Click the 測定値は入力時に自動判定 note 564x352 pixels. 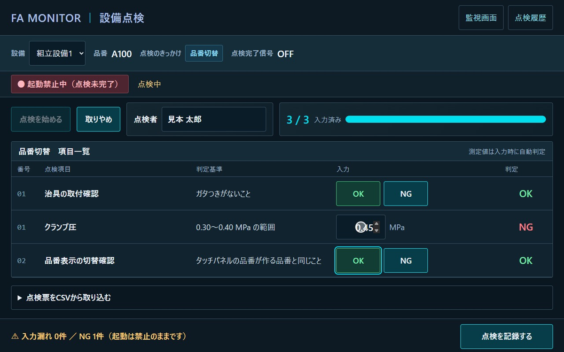(507, 152)
